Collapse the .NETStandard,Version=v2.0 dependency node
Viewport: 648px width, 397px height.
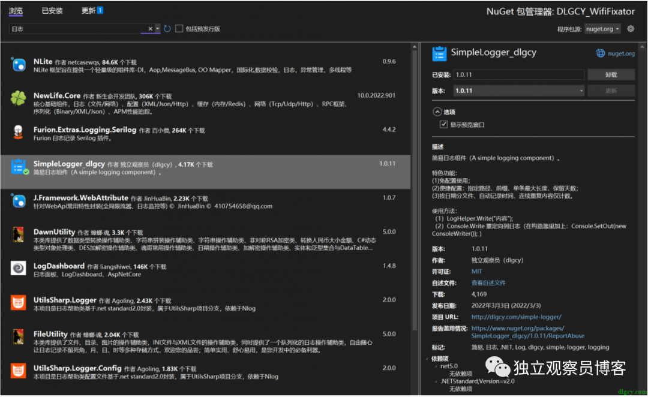pyautogui.click(x=436, y=382)
